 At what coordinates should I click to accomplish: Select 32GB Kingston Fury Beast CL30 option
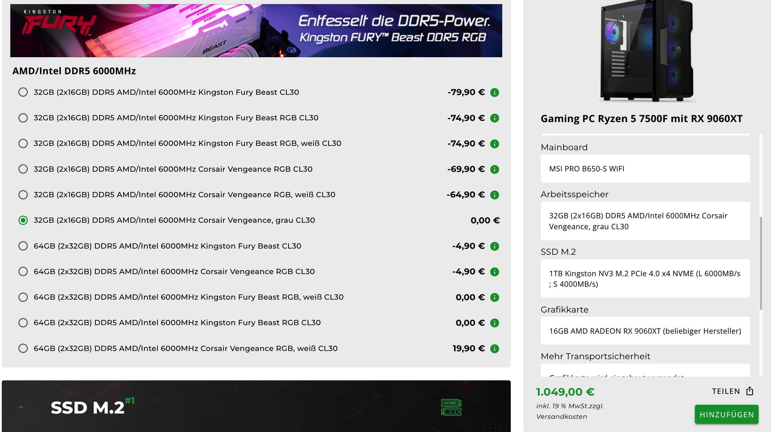[x=23, y=92]
